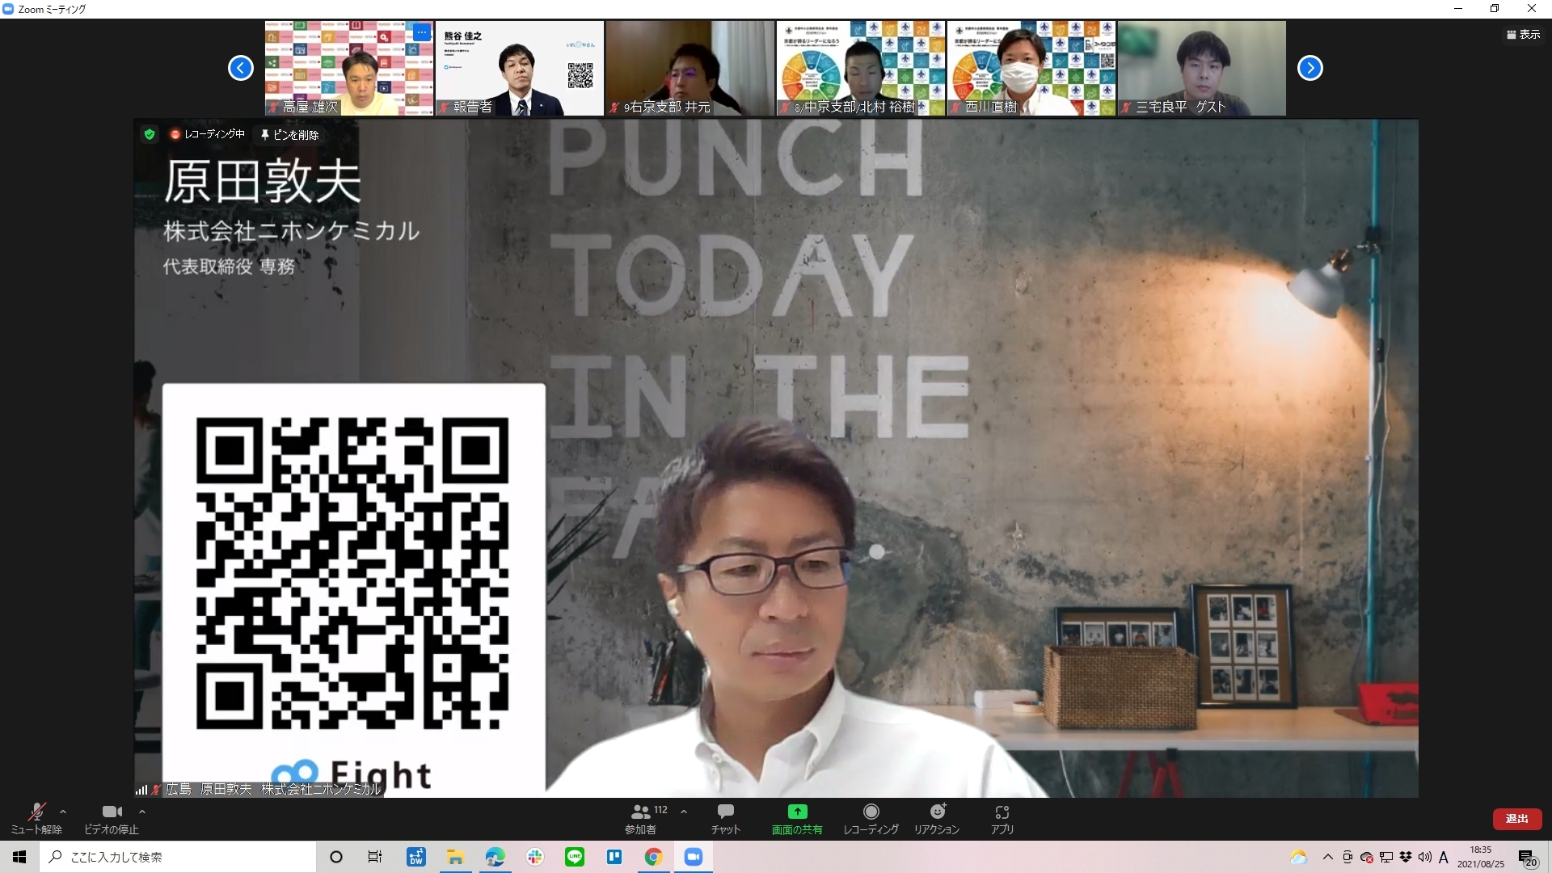This screenshot has width=1552, height=873.
Task: Click network icon in system tray
Action: coord(1386,858)
